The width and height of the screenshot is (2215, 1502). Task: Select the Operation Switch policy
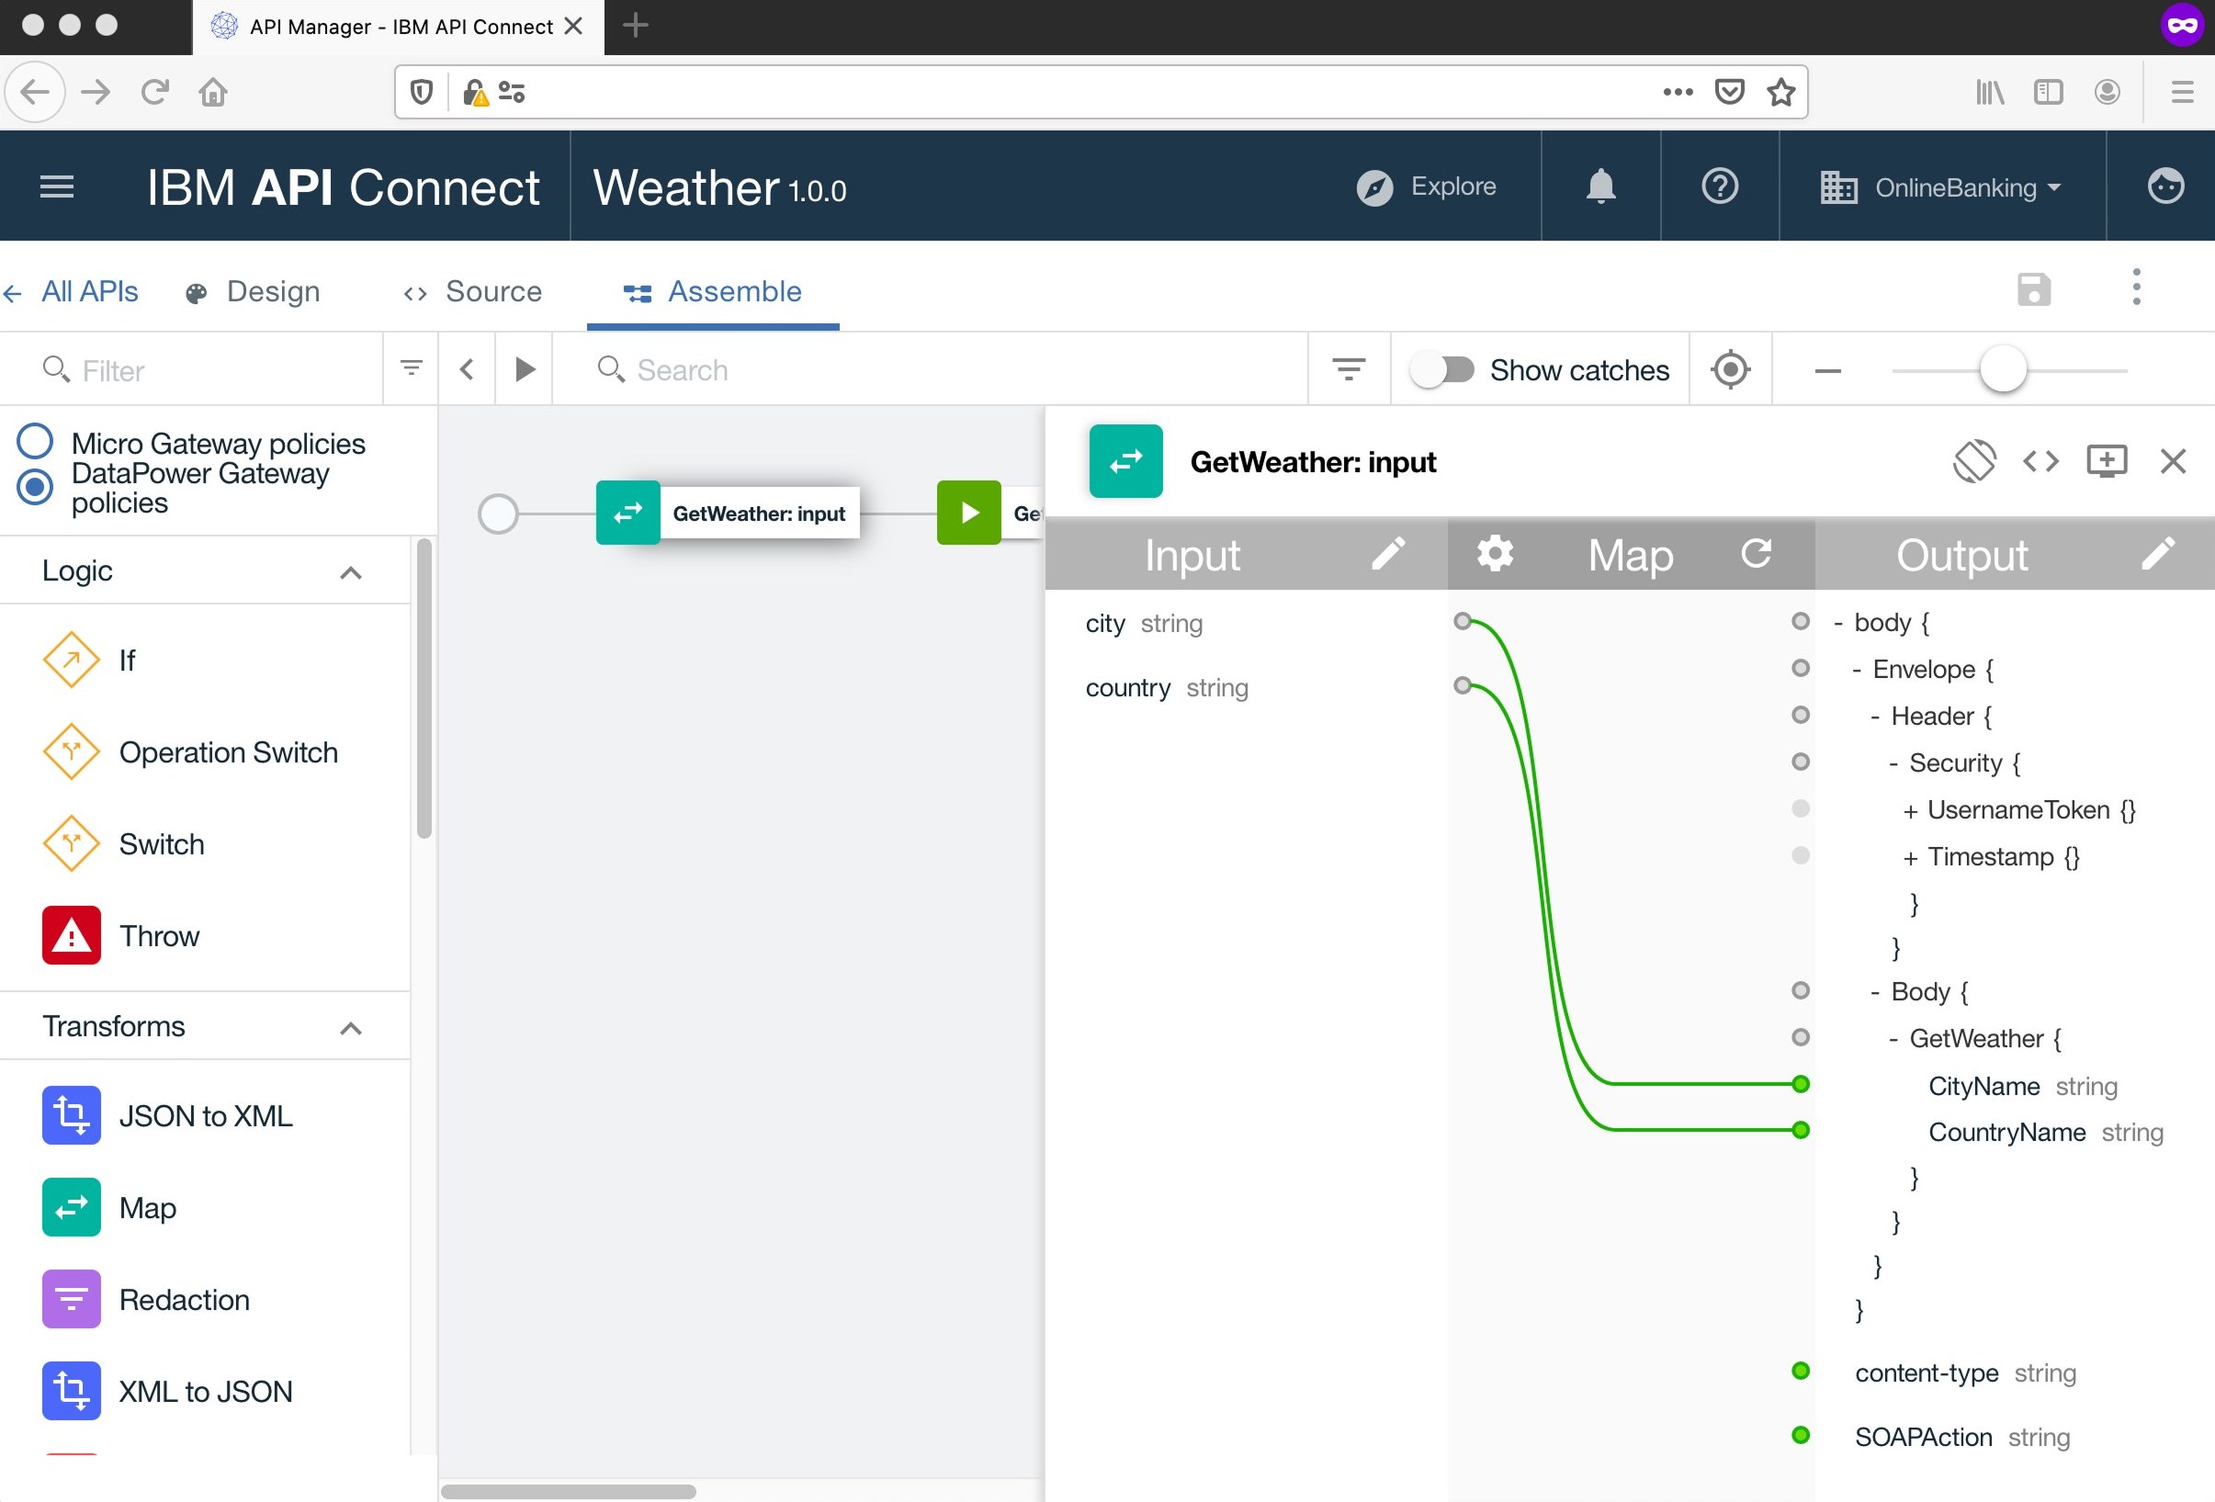pos(190,752)
